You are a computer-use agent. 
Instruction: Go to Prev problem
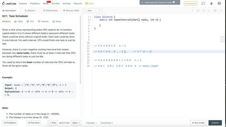pyautogui.click(x=53, y=123)
